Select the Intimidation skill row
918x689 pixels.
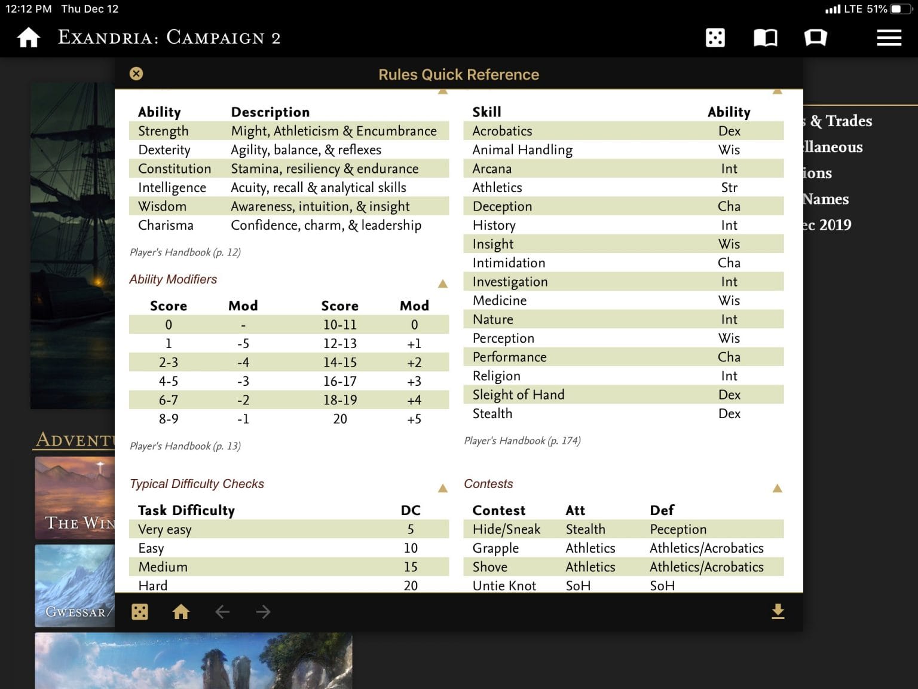623,263
